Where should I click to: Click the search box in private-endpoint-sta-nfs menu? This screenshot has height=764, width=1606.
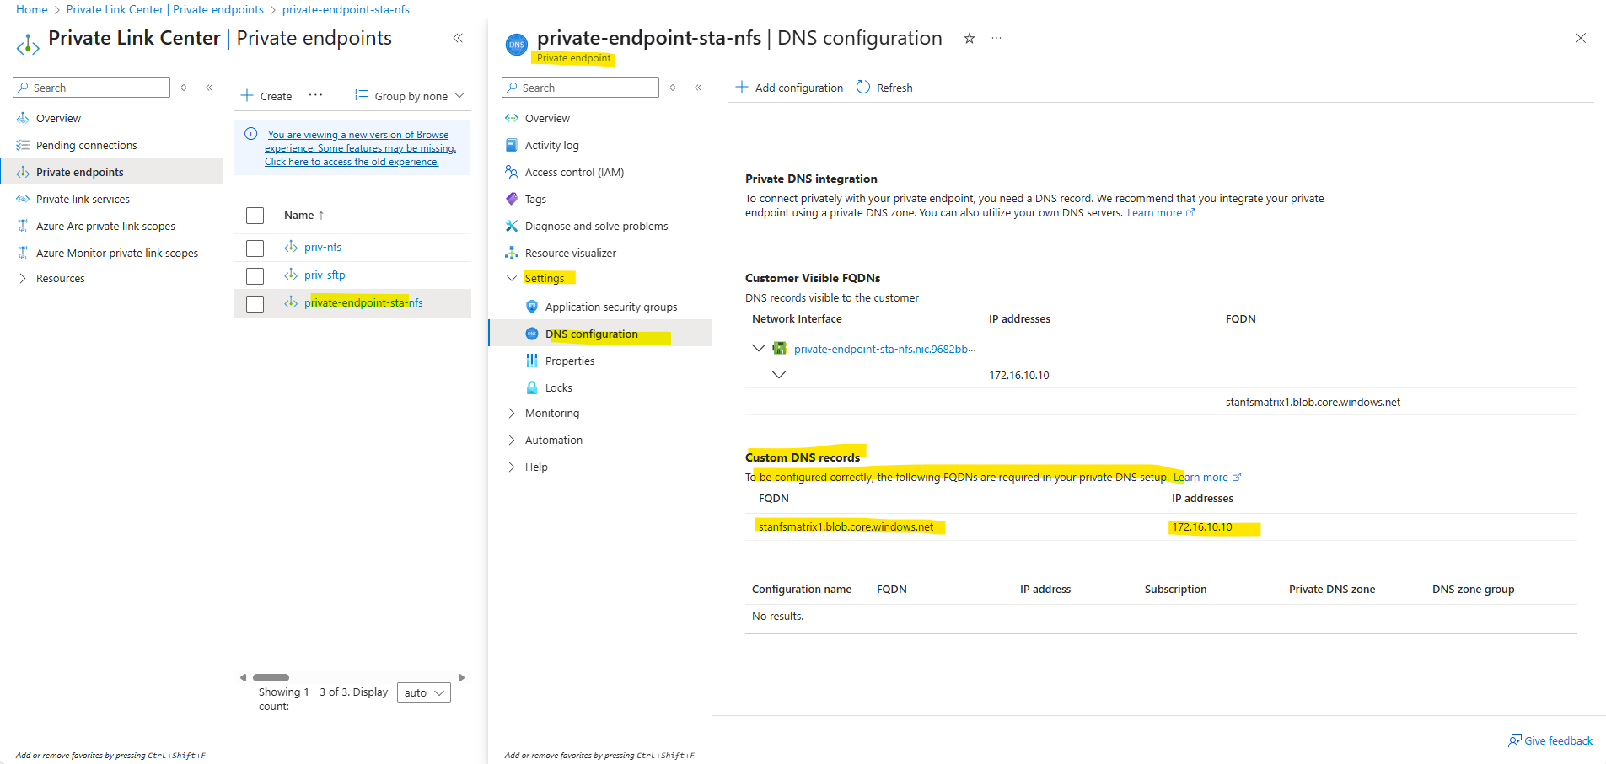pyautogui.click(x=580, y=88)
